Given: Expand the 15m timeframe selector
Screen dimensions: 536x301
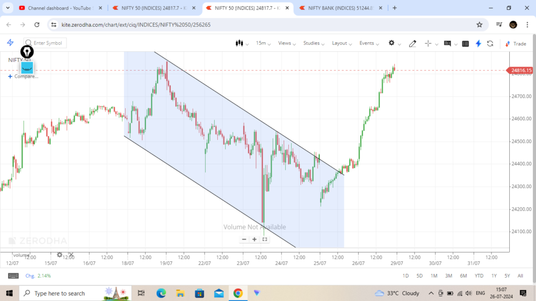Looking at the screenshot, I should [263, 43].
